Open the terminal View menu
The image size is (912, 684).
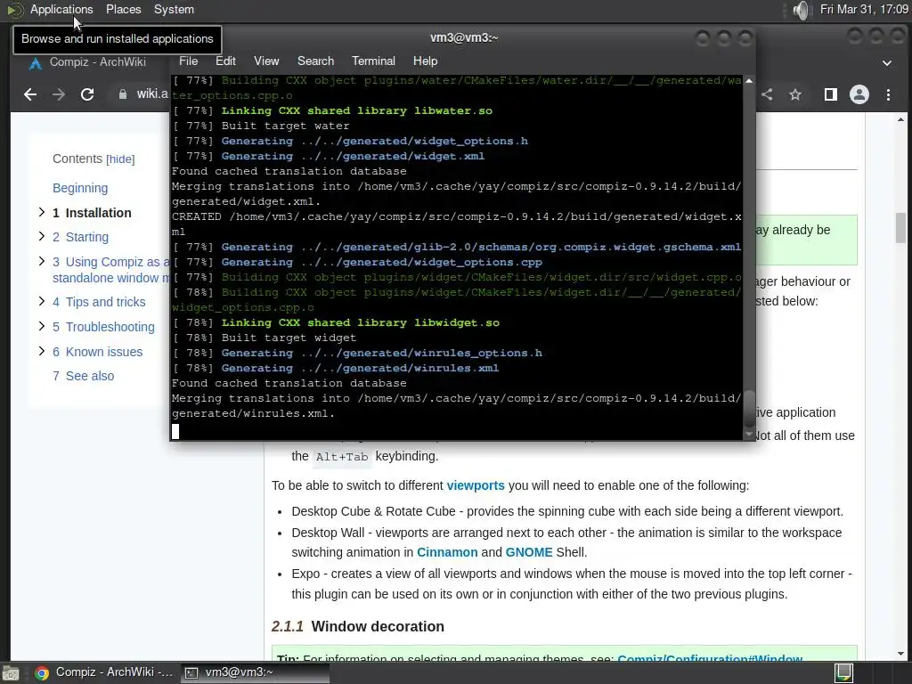pyautogui.click(x=266, y=61)
